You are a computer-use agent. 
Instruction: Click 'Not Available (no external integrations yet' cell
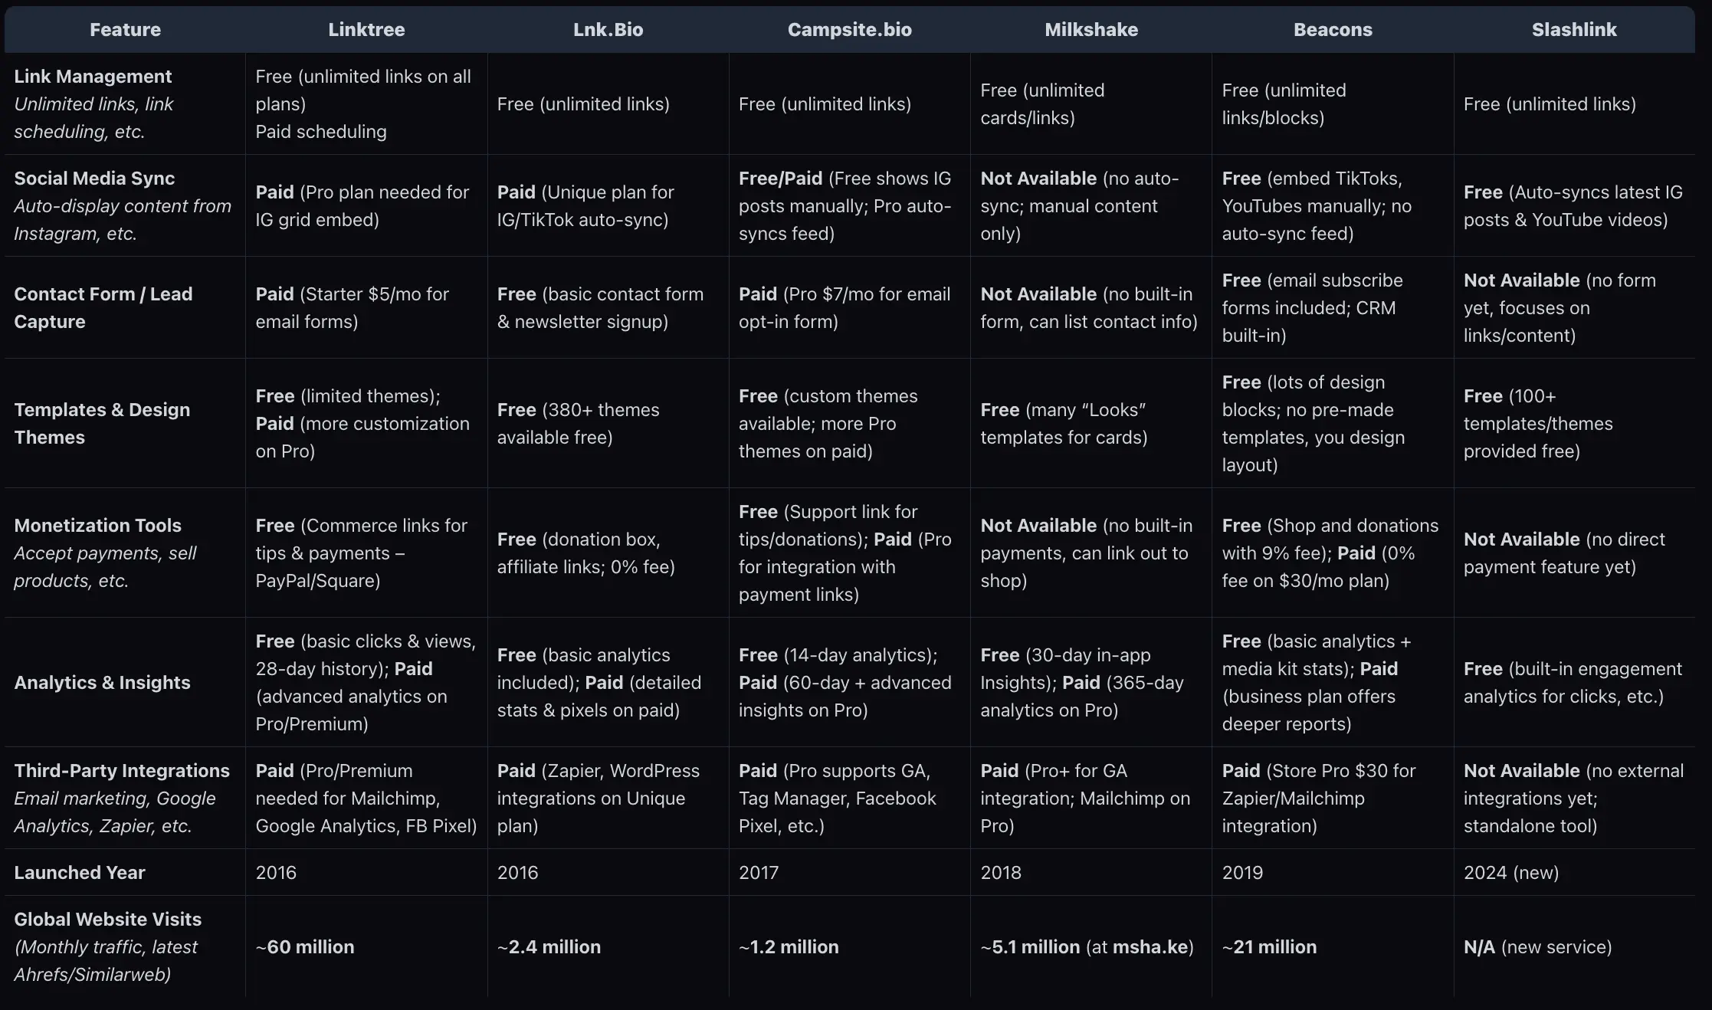pos(1573,798)
